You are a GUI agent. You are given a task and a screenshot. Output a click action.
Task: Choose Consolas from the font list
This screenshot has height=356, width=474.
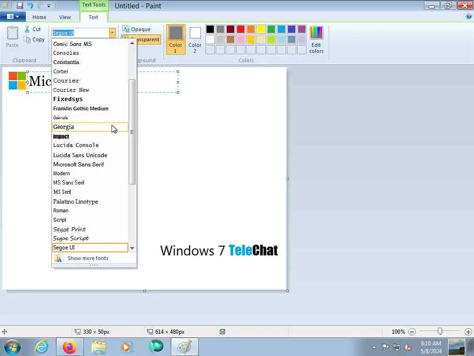click(x=90, y=53)
